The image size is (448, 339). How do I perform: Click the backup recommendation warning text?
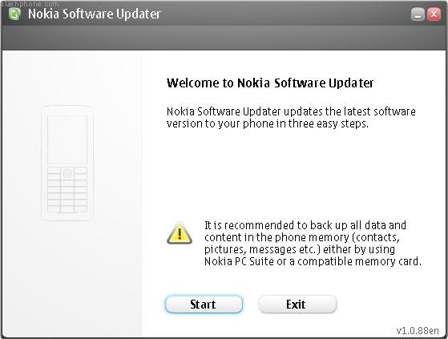coord(313,244)
